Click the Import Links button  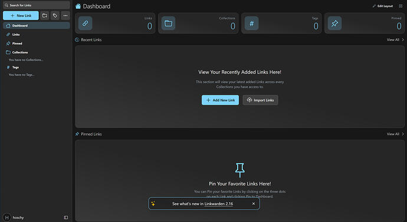[260, 100]
